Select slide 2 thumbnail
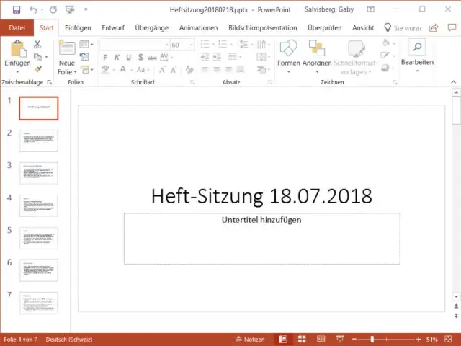The width and height of the screenshot is (461, 346). pyautogui.click(x=39, y=141)
